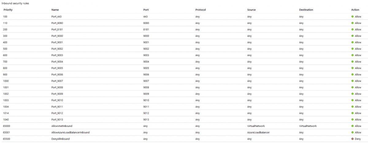Click the Allow status icon for Port_8080

(353, 23)
